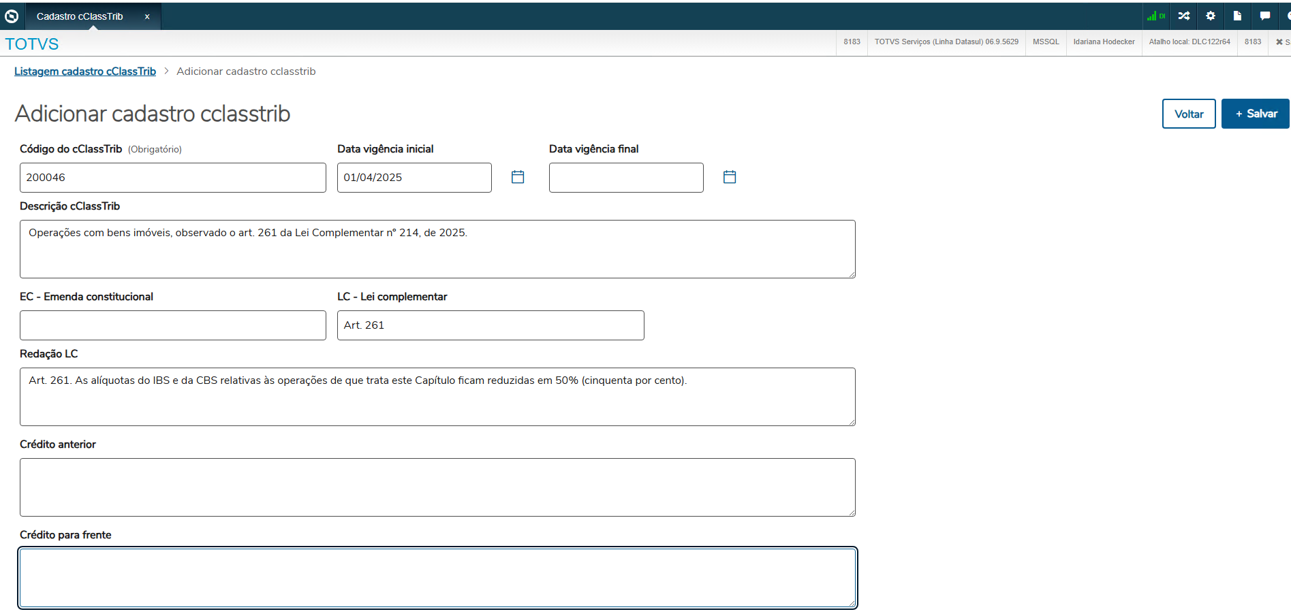The width and height of the screenshot is (1291, 616).
Task: Edit the Descrição cClassTrib text area
Action: pos(437,249)
